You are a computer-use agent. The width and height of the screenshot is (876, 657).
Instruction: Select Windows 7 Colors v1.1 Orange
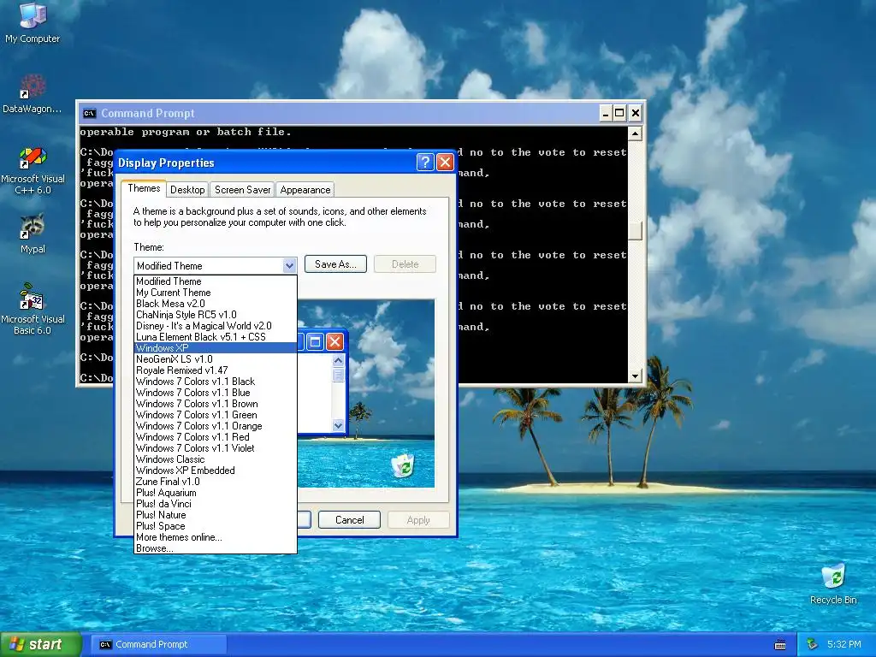[216, 426]
